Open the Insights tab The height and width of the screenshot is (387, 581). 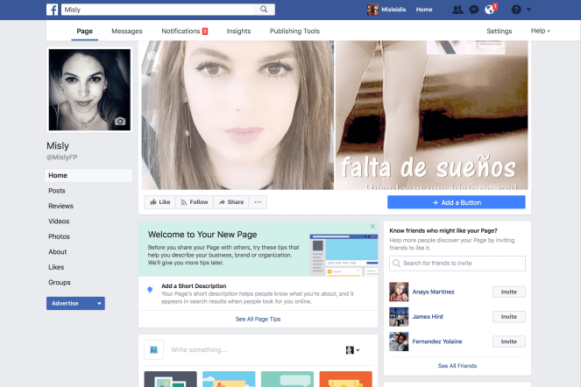click(x=238, y=32)
